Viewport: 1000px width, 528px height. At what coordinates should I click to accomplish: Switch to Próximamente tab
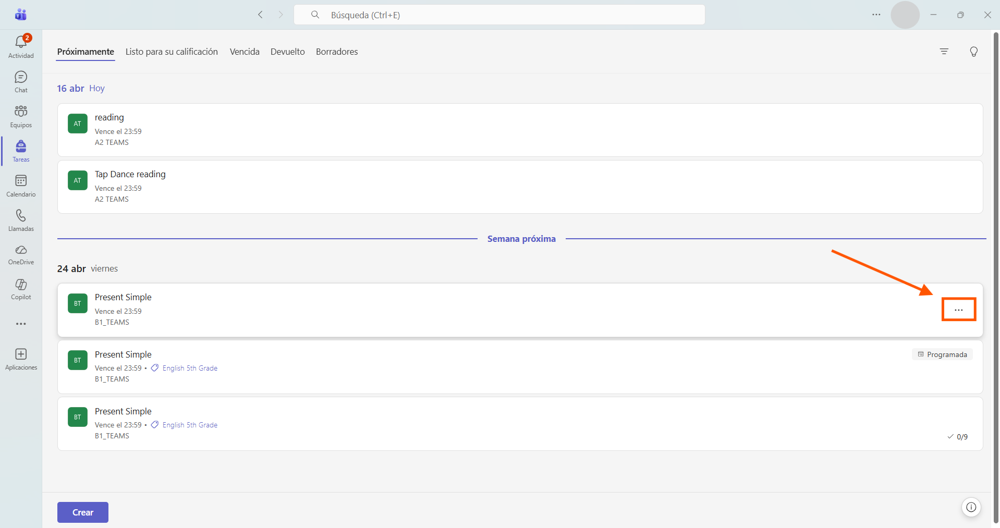(x=86, y=52)
